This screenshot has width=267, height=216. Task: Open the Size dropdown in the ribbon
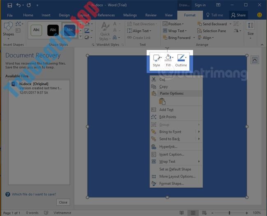tap(251, 31)
